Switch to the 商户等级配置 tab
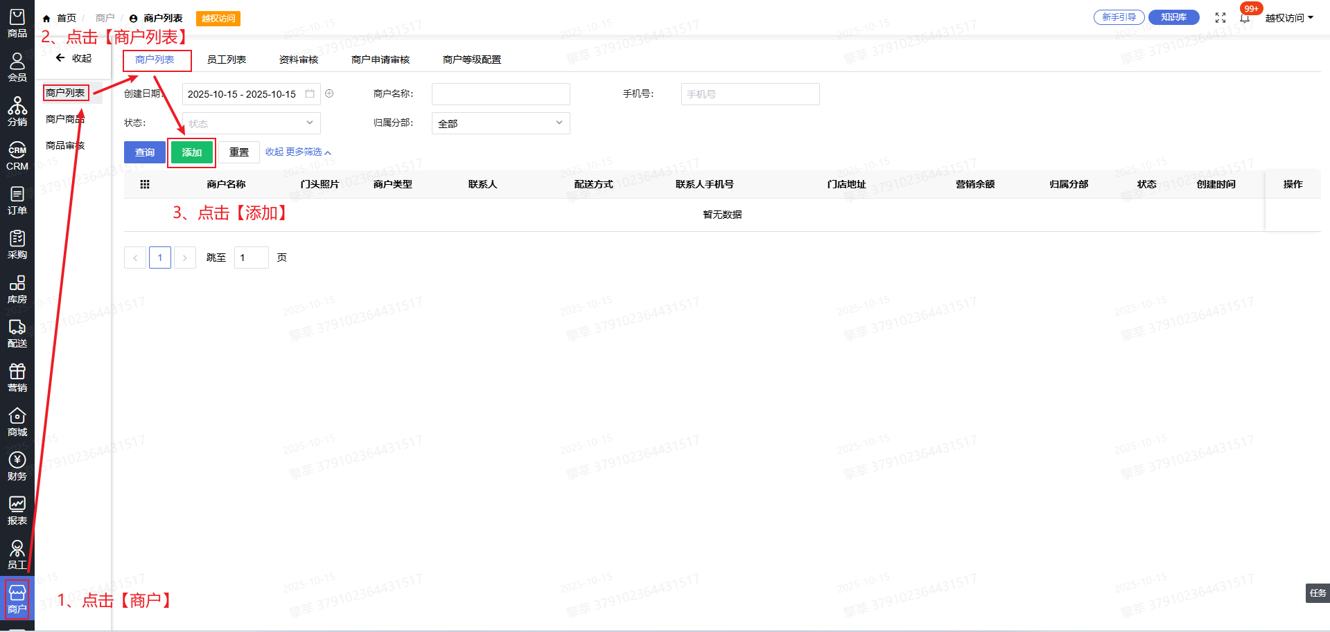 pyautogui.click(x=471, y=60)
